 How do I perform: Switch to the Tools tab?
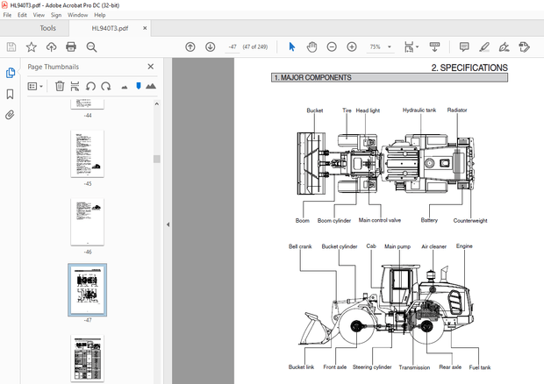(47, 28)
